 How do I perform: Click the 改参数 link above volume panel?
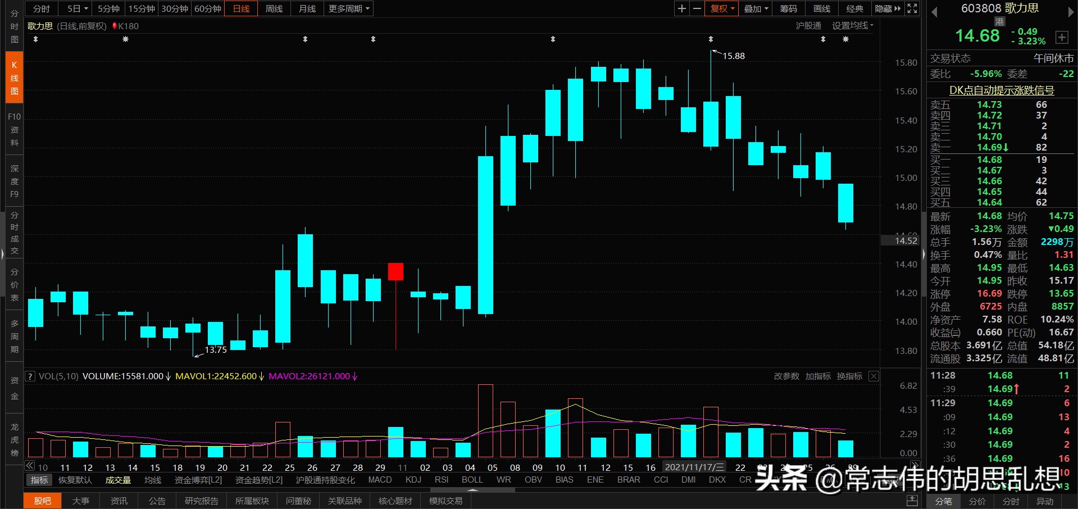[786, 376]
